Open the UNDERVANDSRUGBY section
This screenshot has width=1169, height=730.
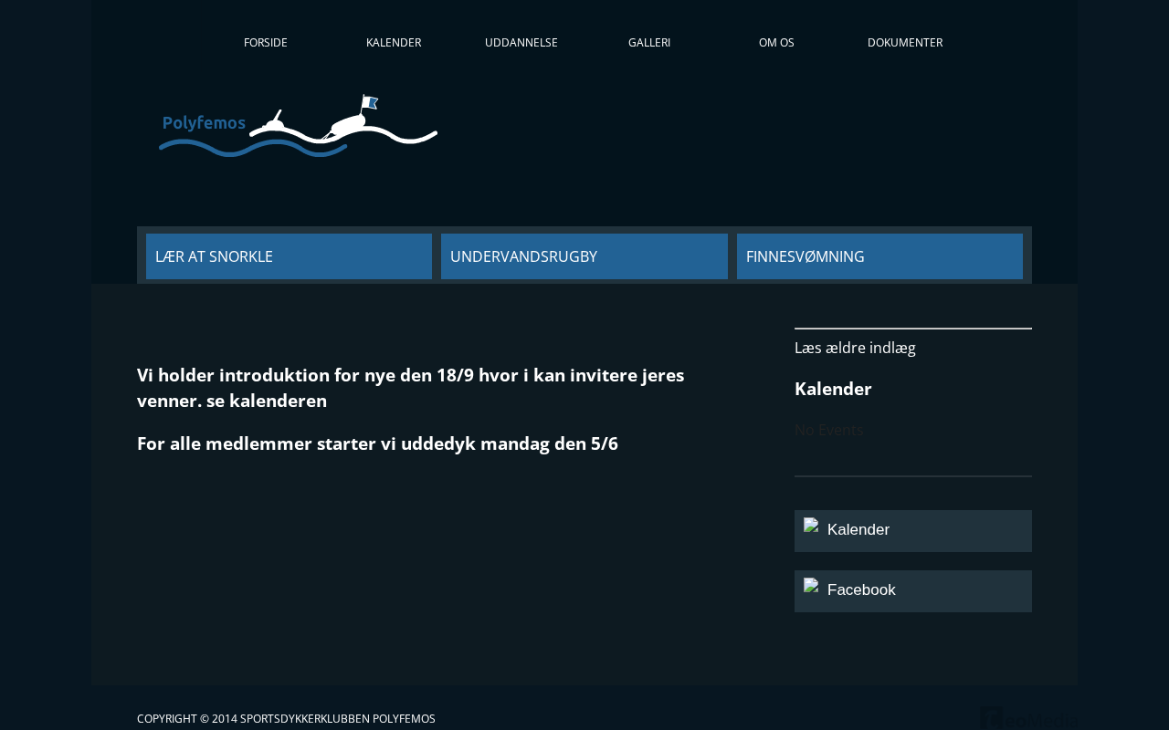click(x=584, y=256)
